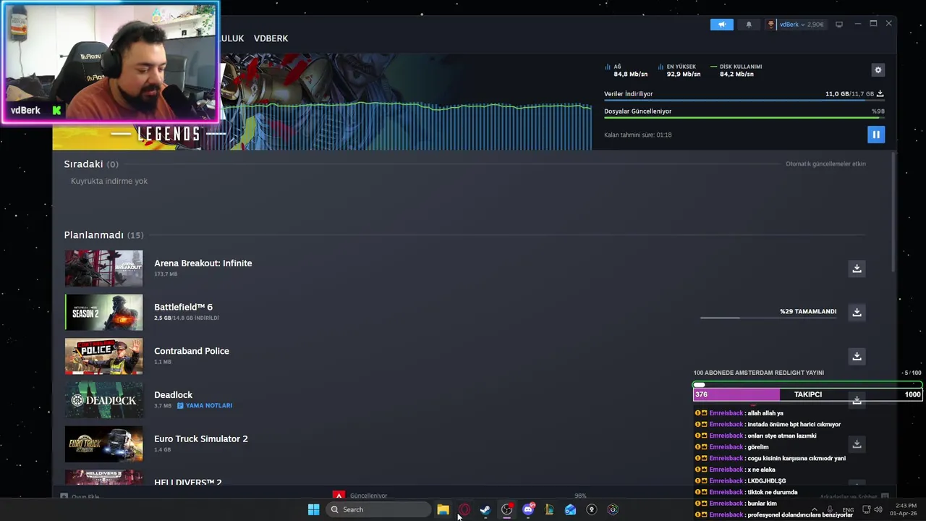Screen dimensions: 926x521
Task: Click the EN YÜKSEK 92,9 Mb/sn statistic
Action: point(680,70)
